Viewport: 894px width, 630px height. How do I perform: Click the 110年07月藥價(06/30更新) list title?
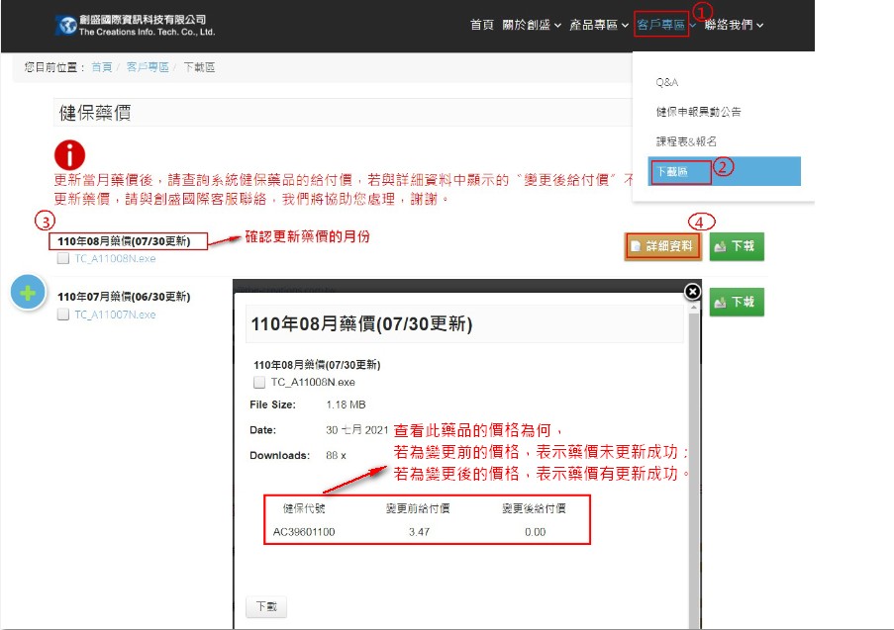(x=124, y=297)
